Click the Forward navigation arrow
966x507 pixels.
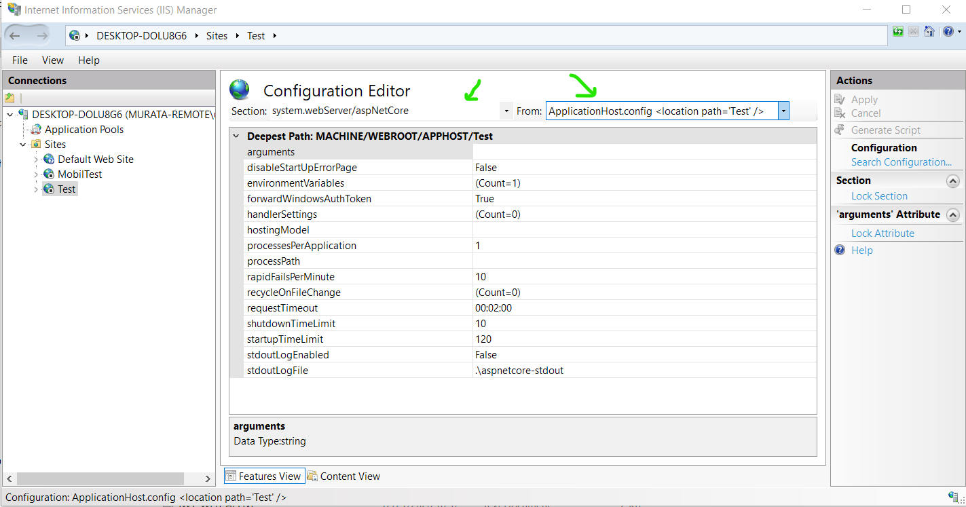tap(42, 36)
